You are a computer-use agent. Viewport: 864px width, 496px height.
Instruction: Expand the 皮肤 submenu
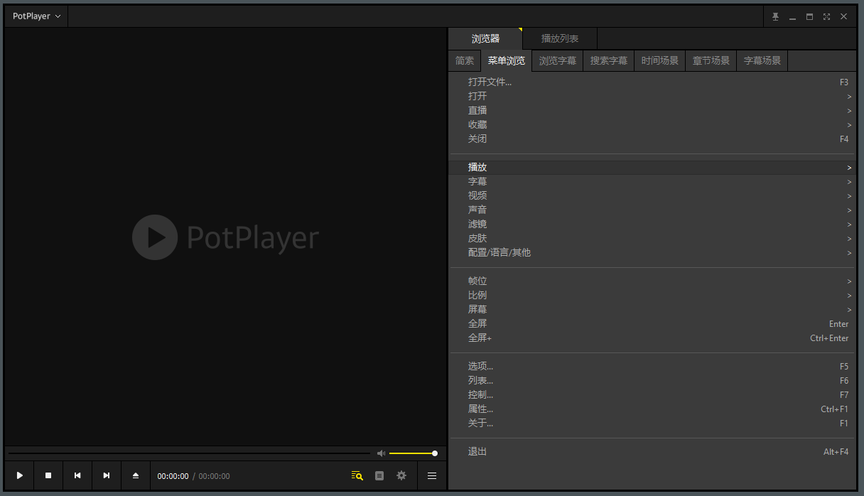tap(652, 239)
